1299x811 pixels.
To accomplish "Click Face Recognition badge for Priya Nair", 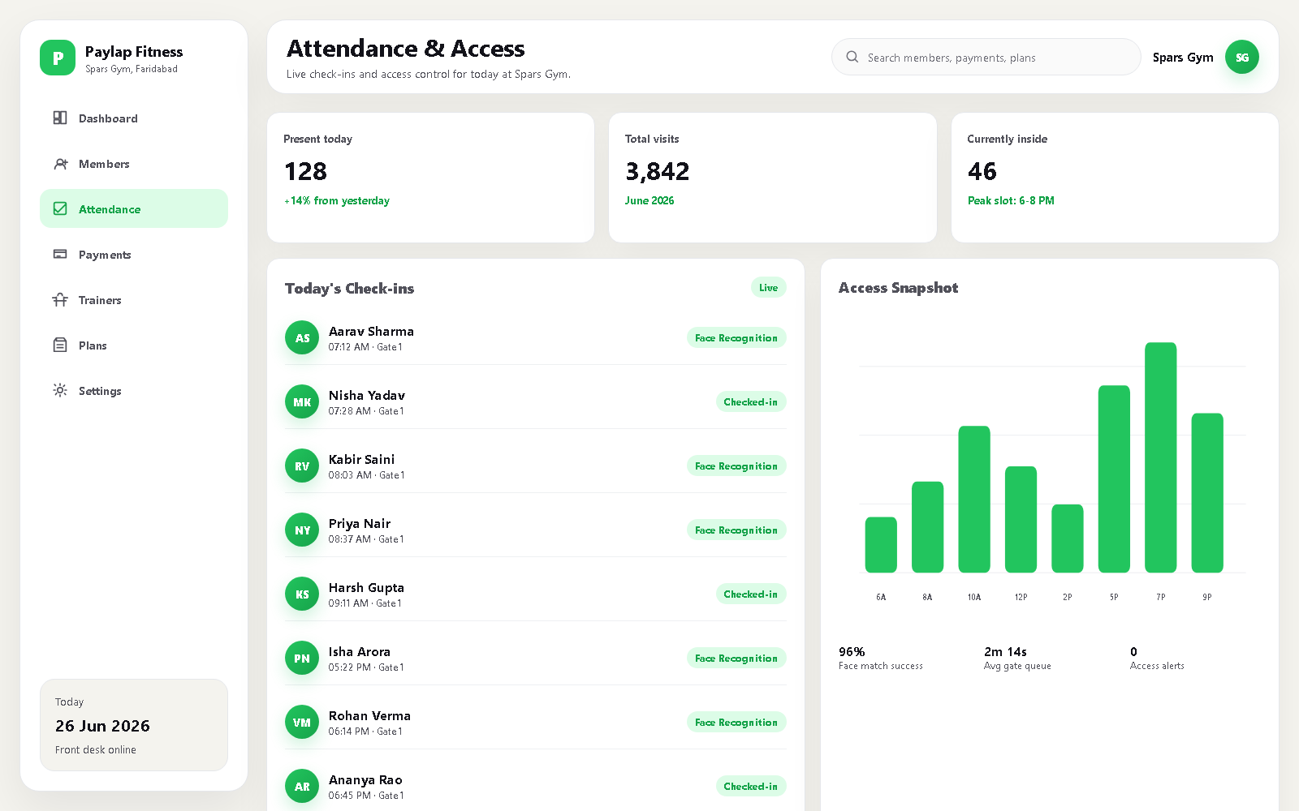I will 736,530.
